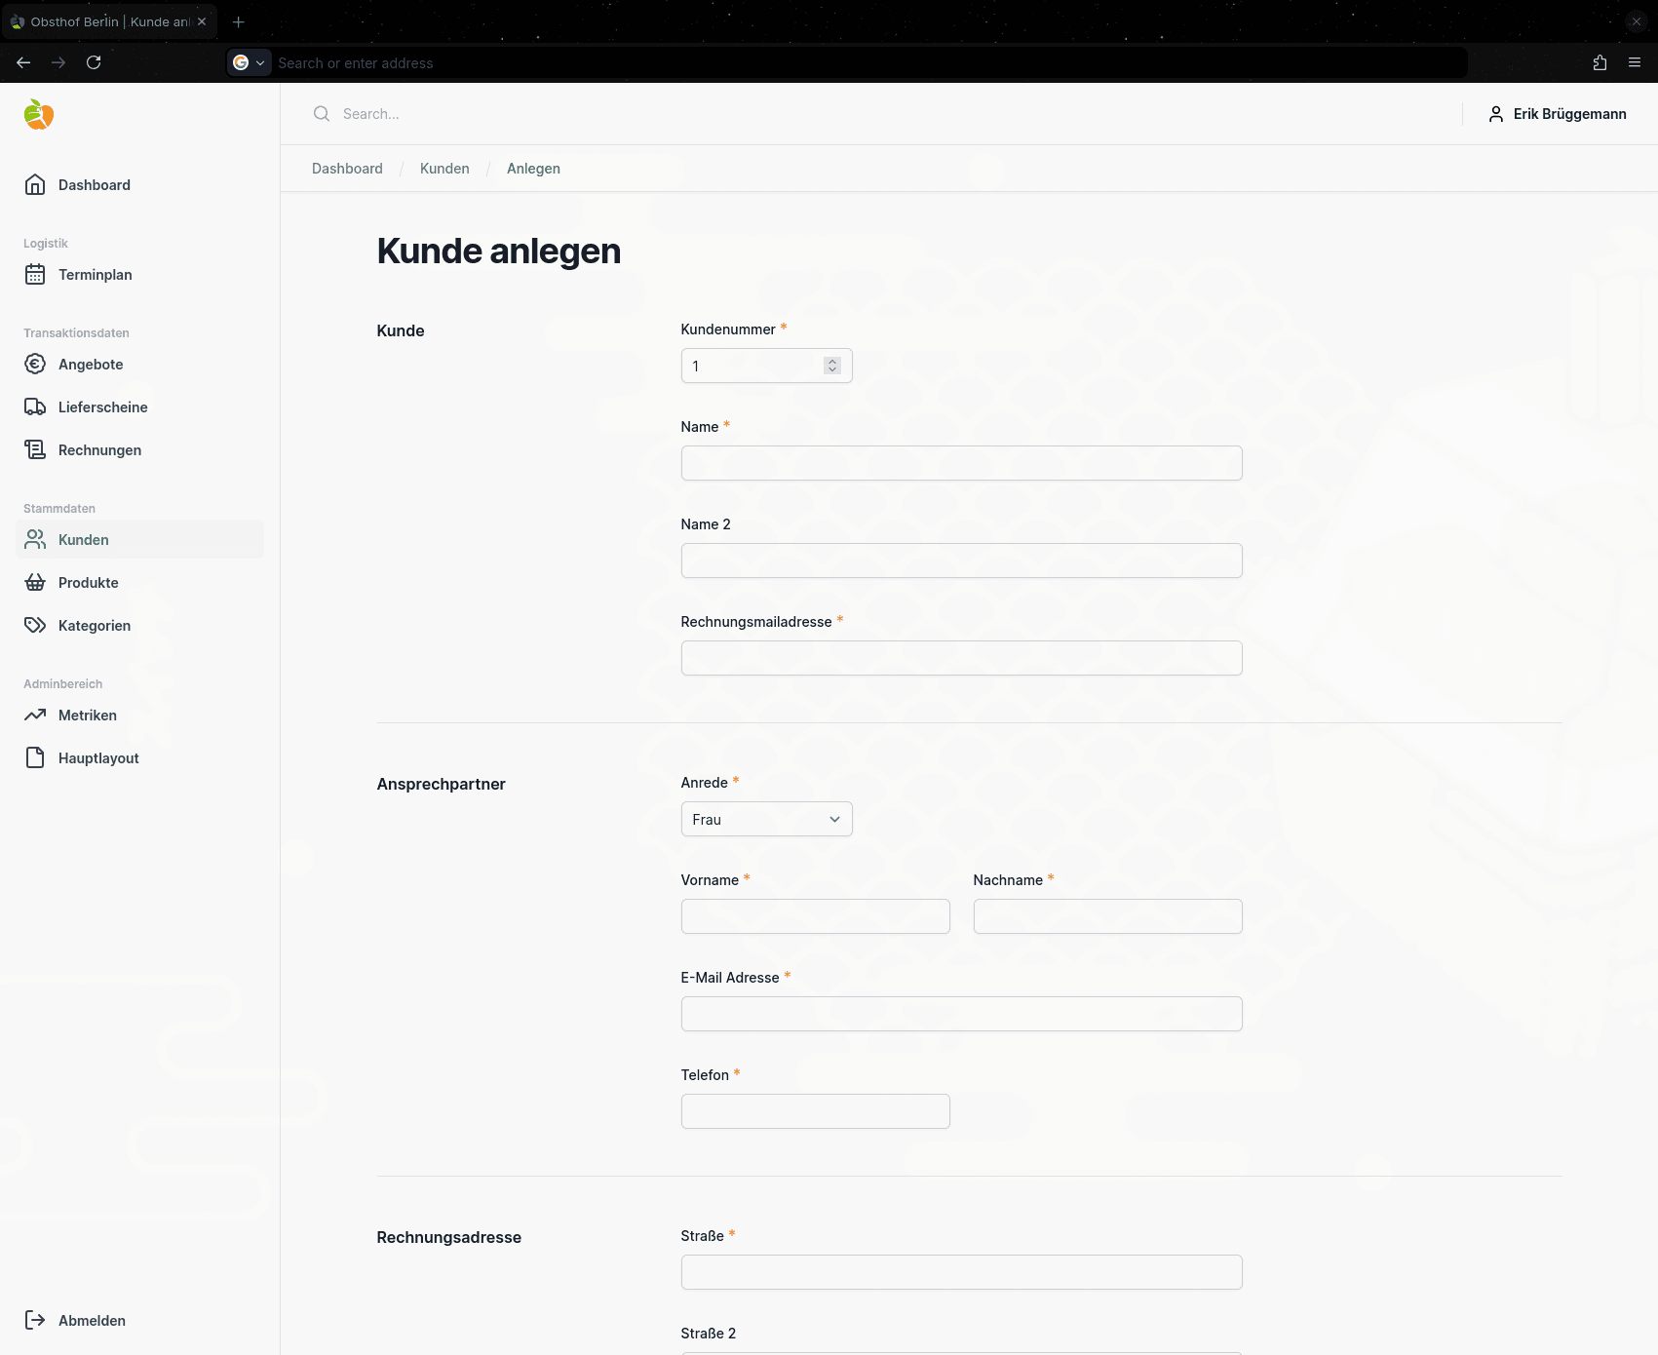Select the Kunden people icon
1658x1355 pixels.
point(36,539)
